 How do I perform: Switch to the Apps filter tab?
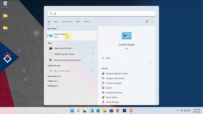pos(56,22)
